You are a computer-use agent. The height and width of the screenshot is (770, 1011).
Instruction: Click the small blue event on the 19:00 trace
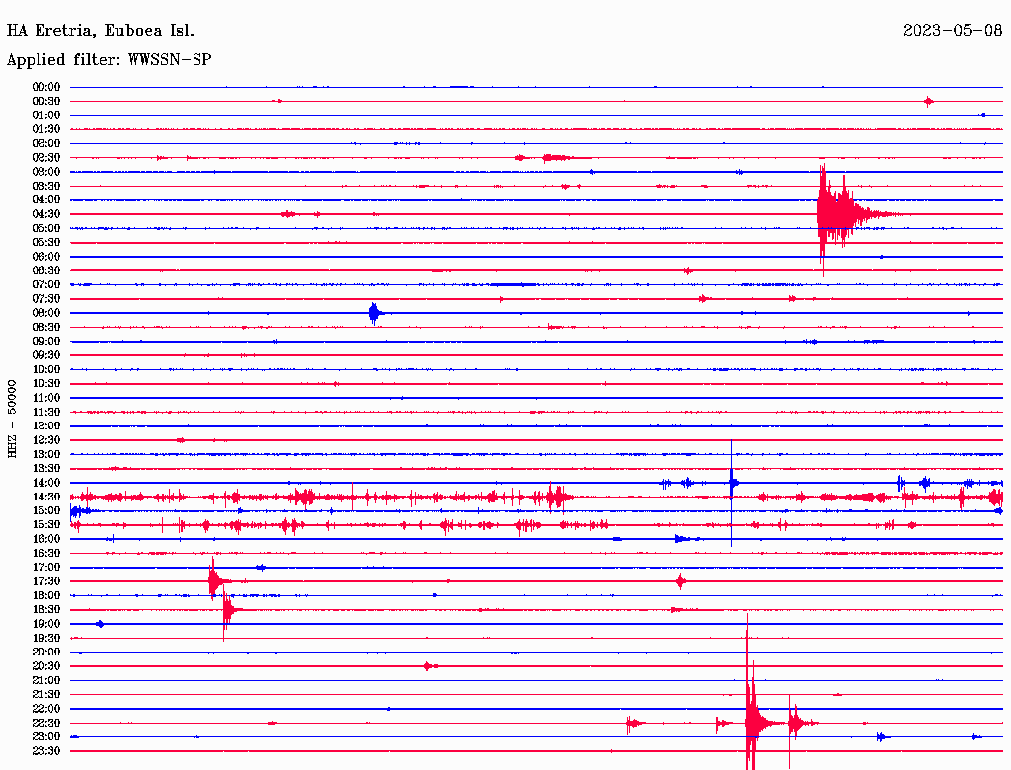[x=99, y=624]
